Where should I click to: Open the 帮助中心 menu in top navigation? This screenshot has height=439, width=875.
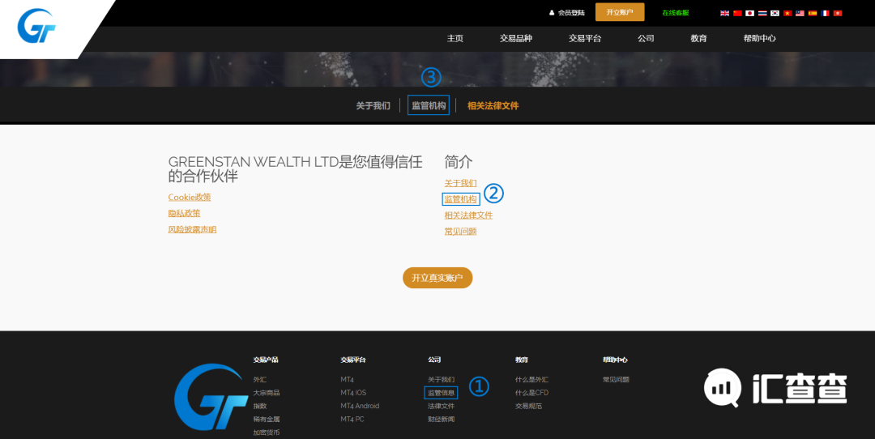(x=759, y=39)
